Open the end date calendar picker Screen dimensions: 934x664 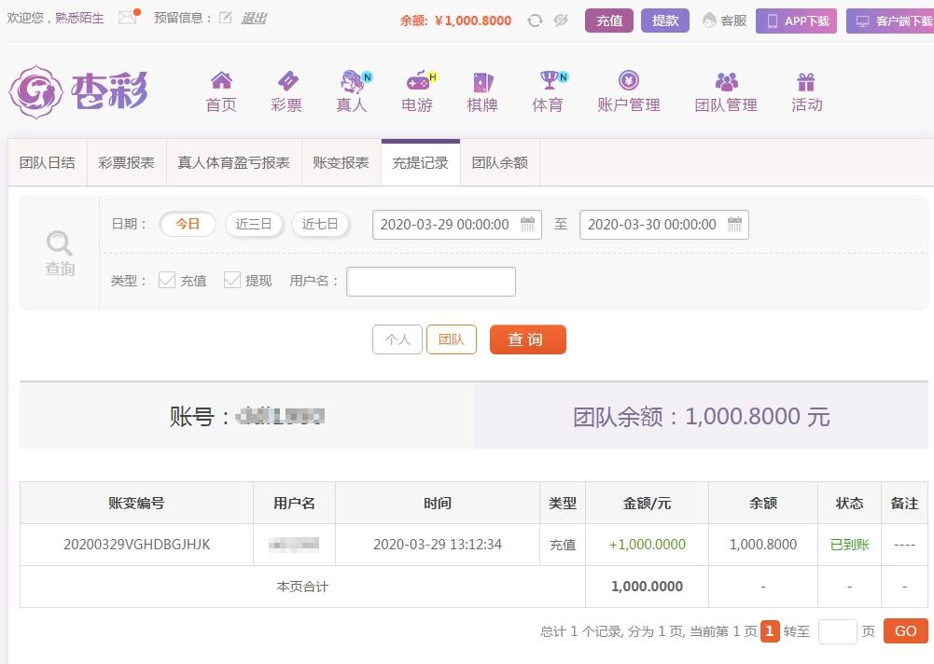(735, 224)
